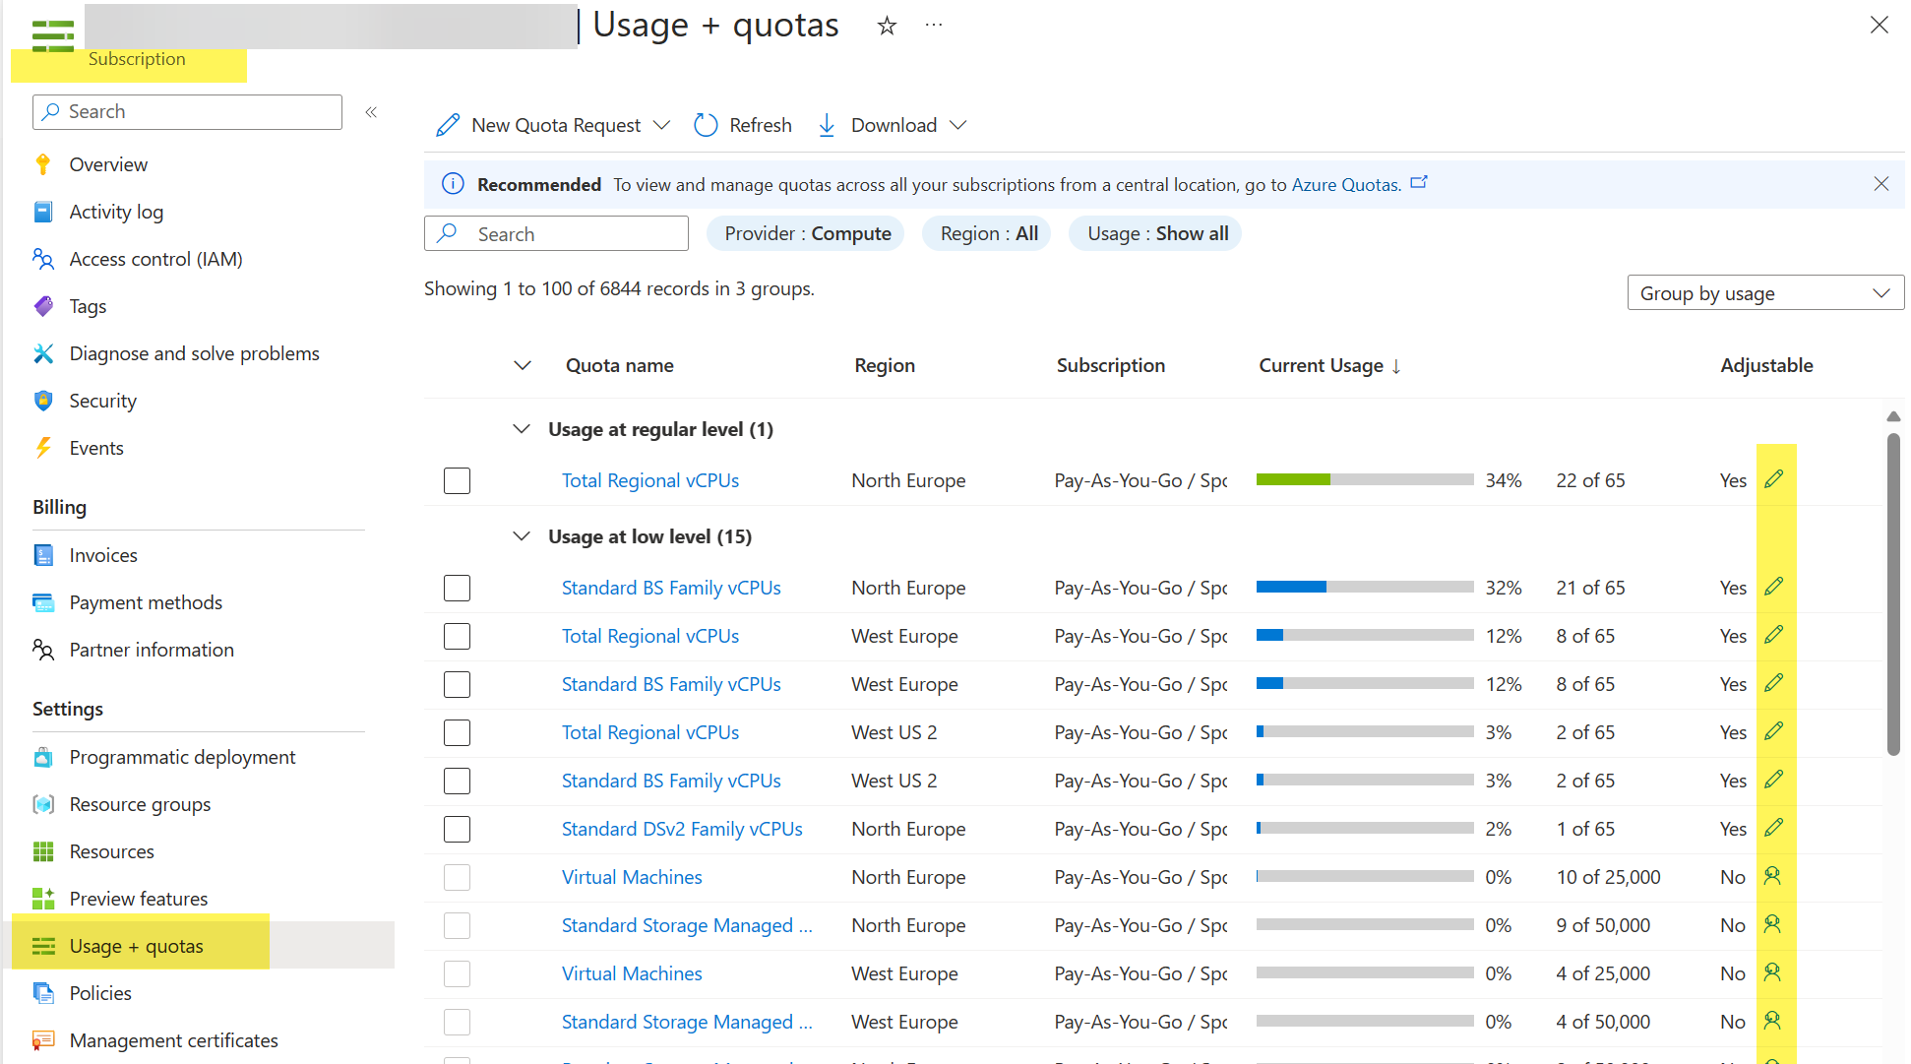Star Usage + quotas as a favorite

tap(886, 26)
